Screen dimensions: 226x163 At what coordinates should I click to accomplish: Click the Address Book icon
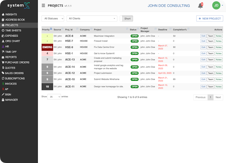pyautogui.click(x=3, y=20)
